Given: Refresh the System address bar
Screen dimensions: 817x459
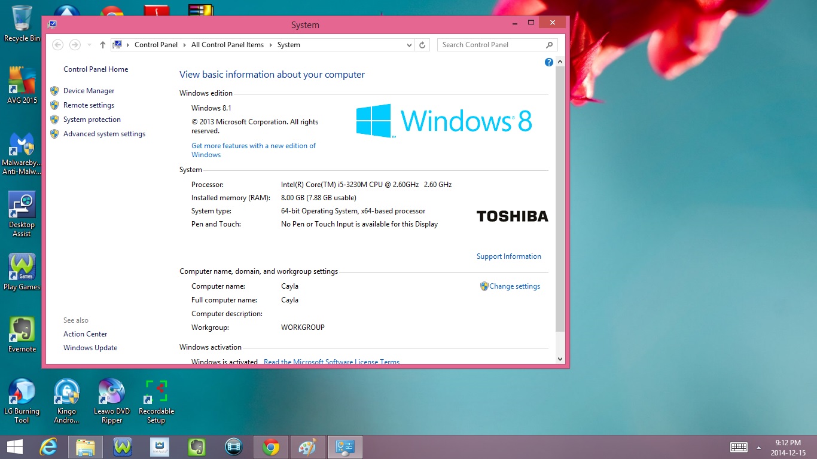Looking at the screenshot, I should coord(422,45).
